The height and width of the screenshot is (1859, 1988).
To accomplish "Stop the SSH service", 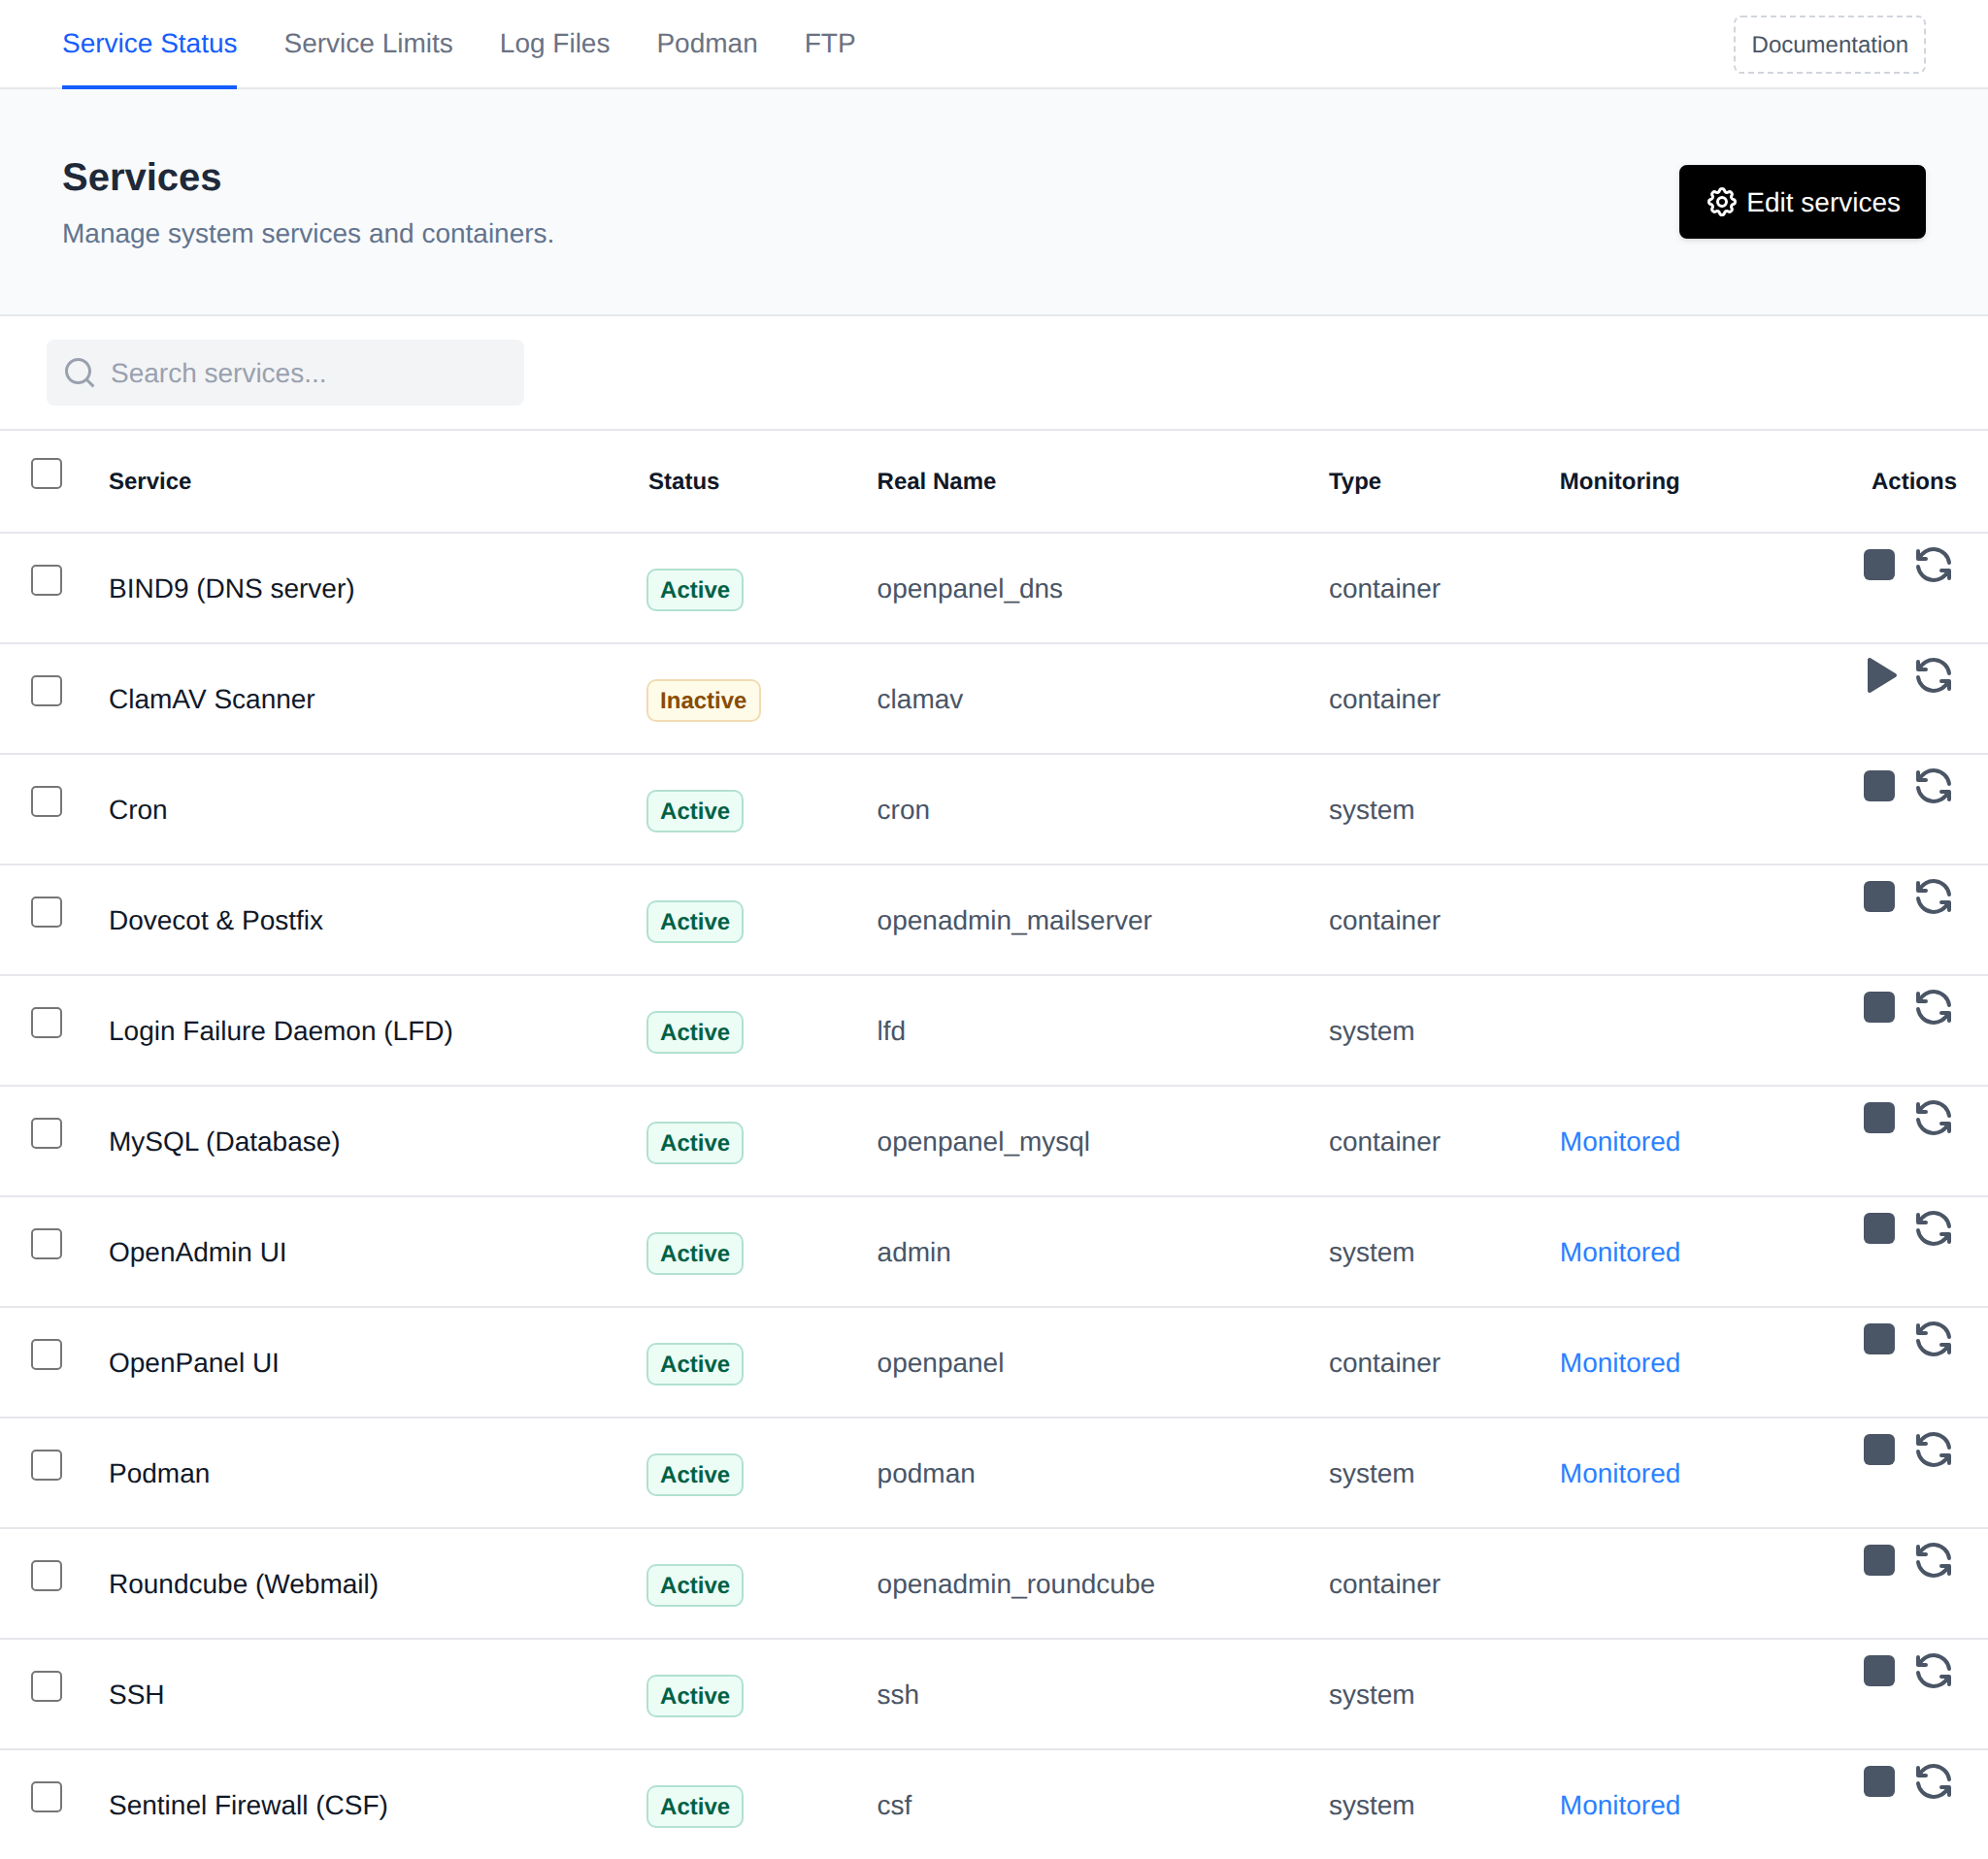I will [x=1879, y=1671].
